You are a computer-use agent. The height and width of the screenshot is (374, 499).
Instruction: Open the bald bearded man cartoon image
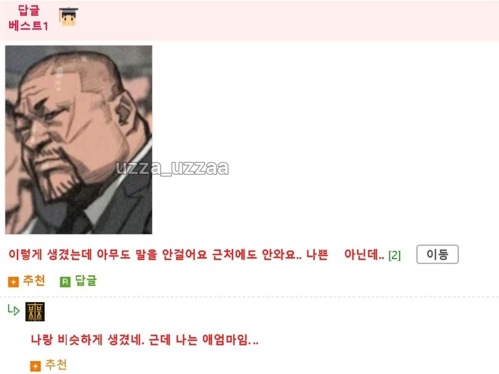coord(78,140)
